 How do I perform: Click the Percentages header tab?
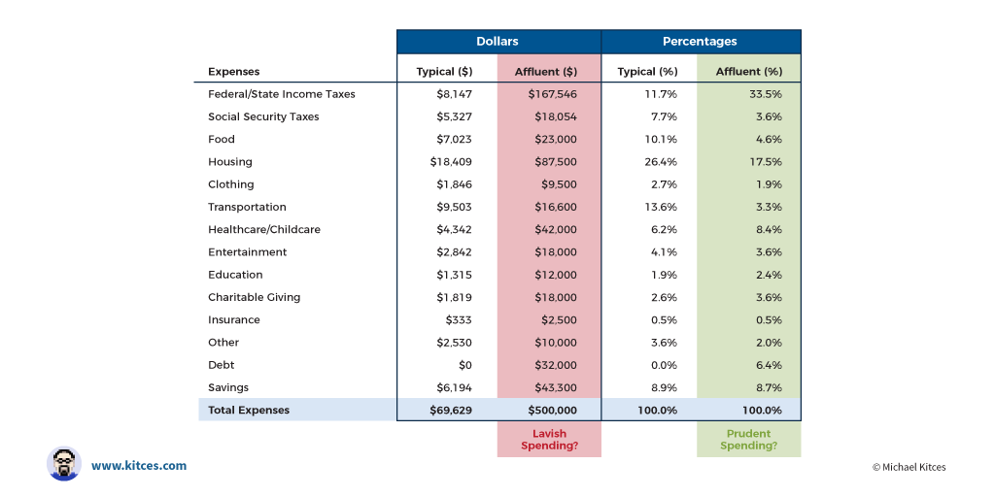tap(700, 42)
